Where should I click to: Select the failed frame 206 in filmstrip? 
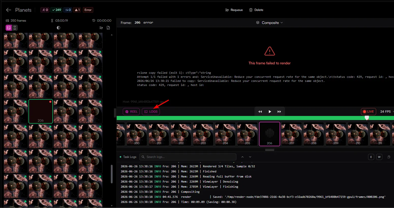coord(269,134)
